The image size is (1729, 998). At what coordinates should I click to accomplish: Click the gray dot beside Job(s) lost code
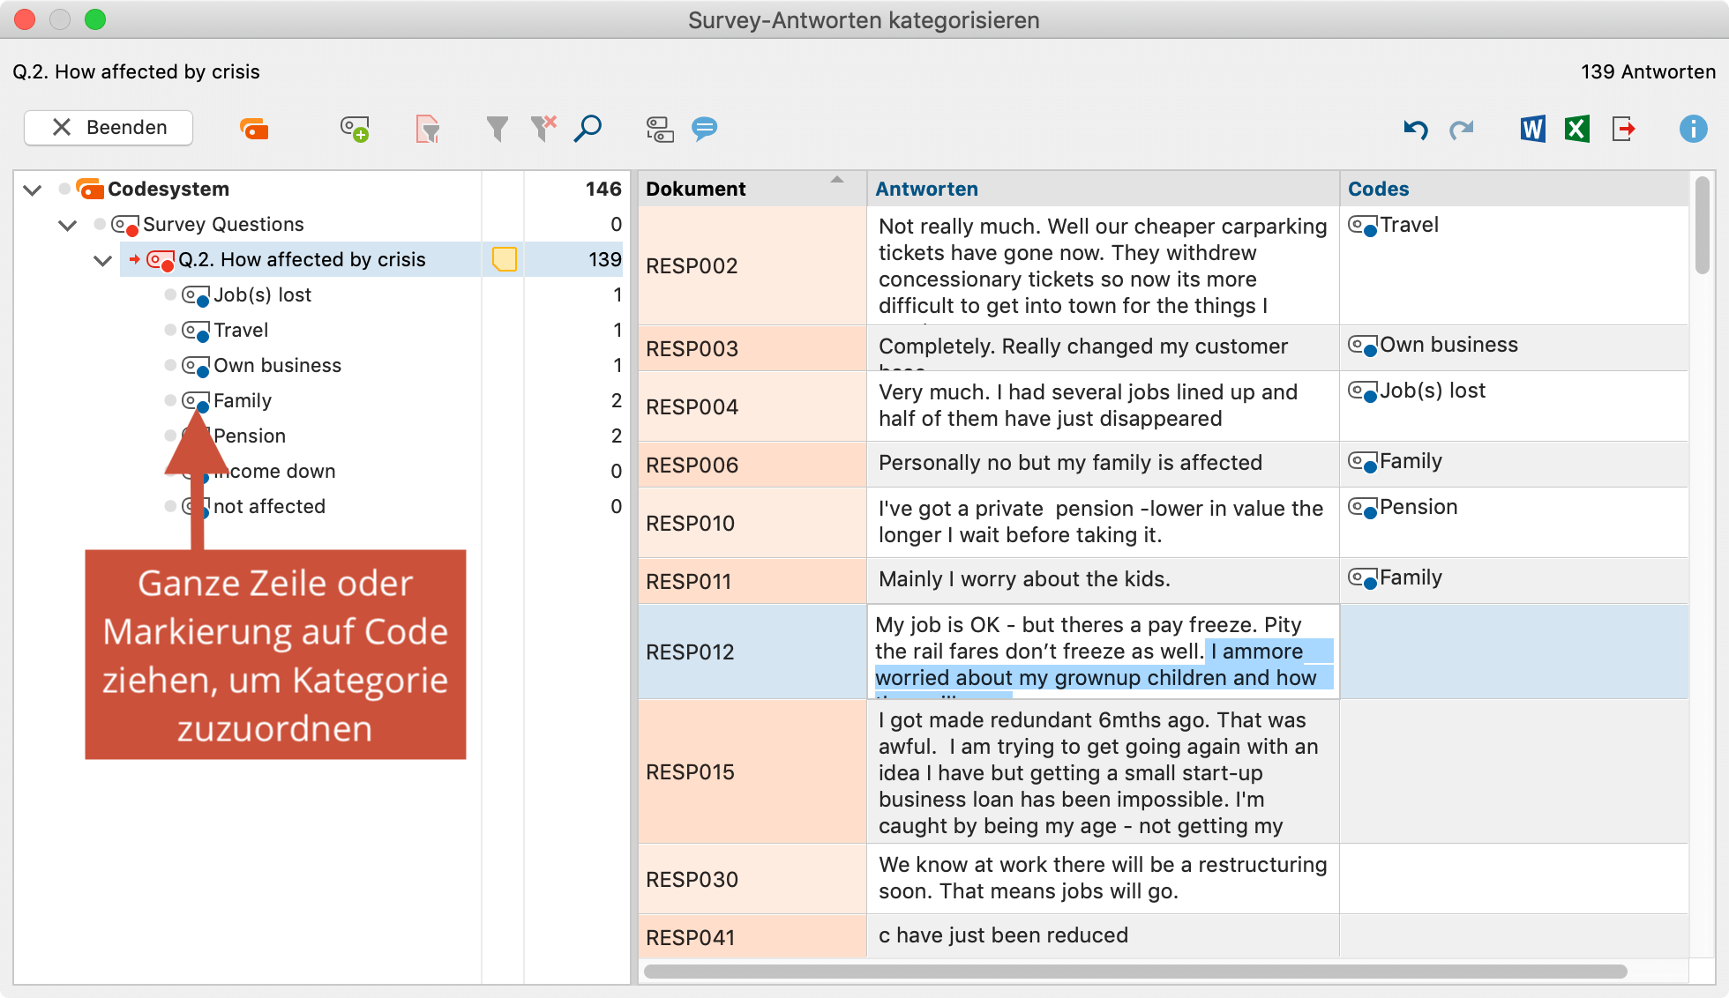point(170,294)
